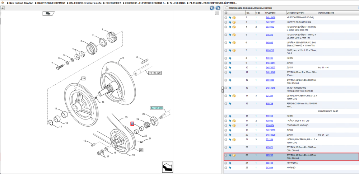Click blue arrow icon for part 84078831
The image size is (359, 174).
[x=230, y=23]
